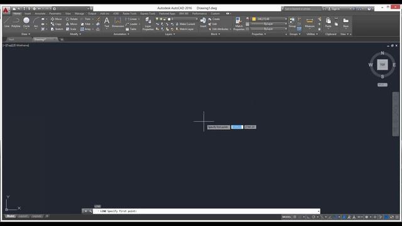Image resolution: width=402 pixels, height=226 pixels.
Task: Open the Annotate ribbon tab
Action: click(x=40, y=14)
